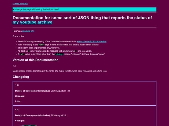The image size is (169, 126).
Task: Click the 'change the page width' summary text
Action: (x=37, y=9)
